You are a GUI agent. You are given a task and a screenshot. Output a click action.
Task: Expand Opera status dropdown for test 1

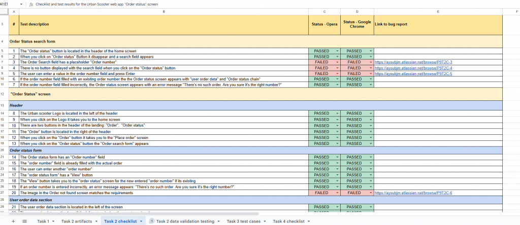[x=337, y=51]
